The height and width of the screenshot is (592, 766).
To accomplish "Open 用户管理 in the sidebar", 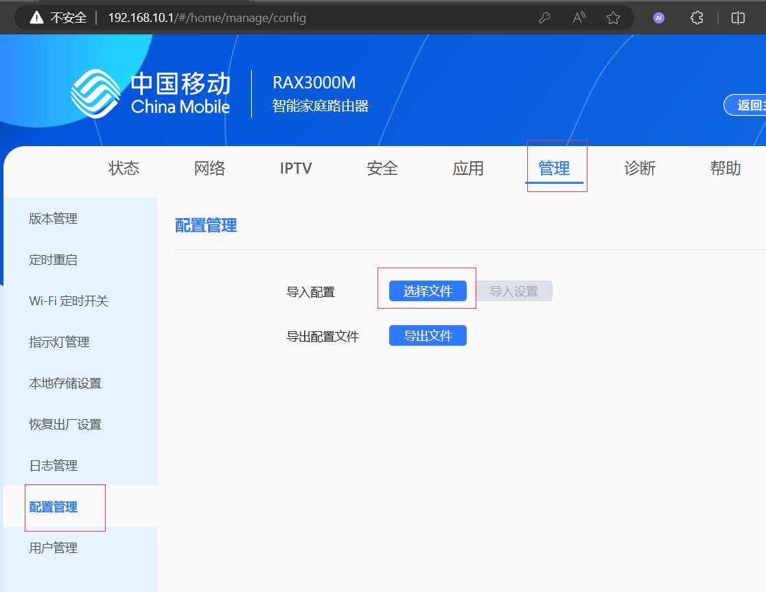I will click(54, 548).
